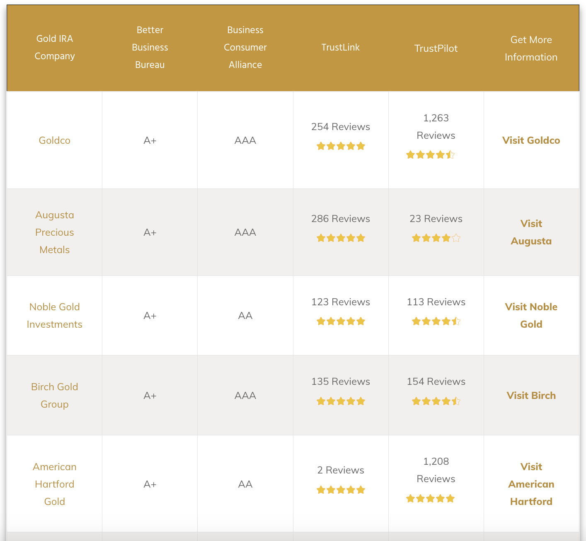Select the Gold IRA Company column header
This screenshot has height=541, width=586.
click(55, 47)
